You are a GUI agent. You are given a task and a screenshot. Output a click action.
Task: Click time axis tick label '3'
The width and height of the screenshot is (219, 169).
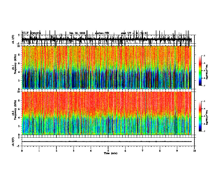pyautogui.click(x=74, y=151)
